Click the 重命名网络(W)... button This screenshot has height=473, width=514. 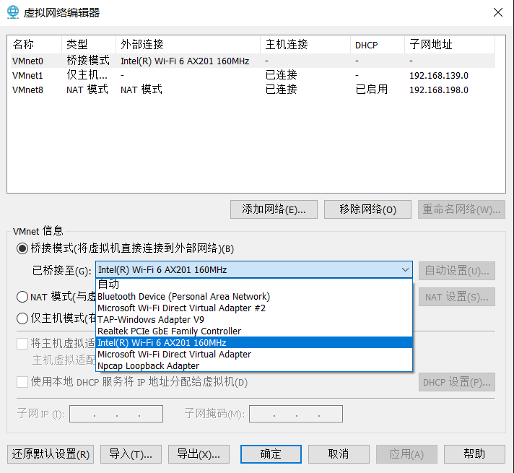tap(461, 209)
